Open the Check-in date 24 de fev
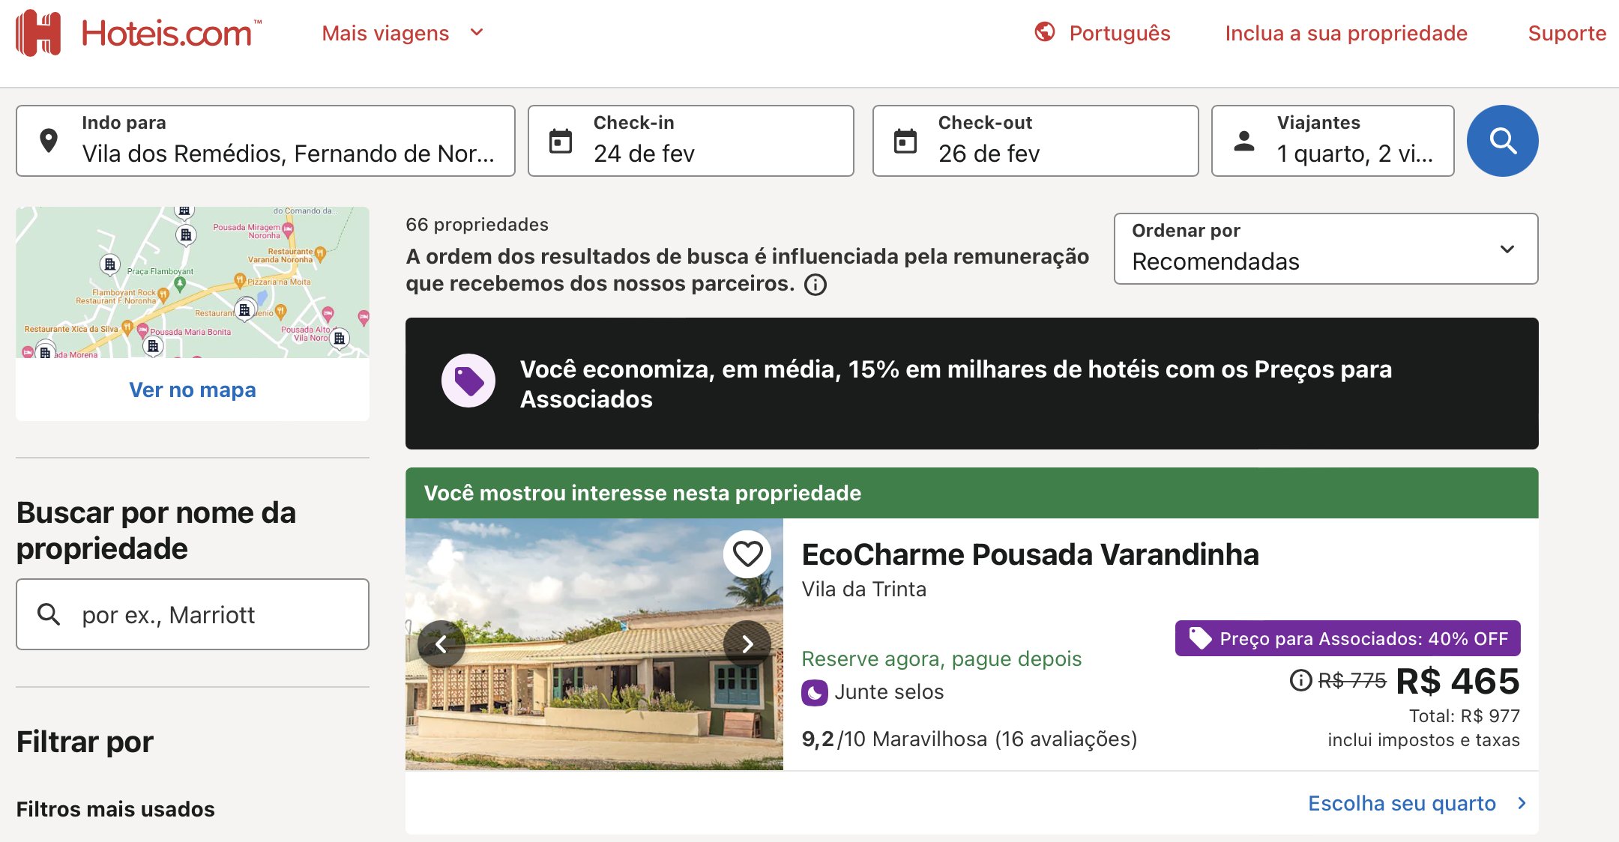This screenshot has height=842, width=1619. pos(691,141)
